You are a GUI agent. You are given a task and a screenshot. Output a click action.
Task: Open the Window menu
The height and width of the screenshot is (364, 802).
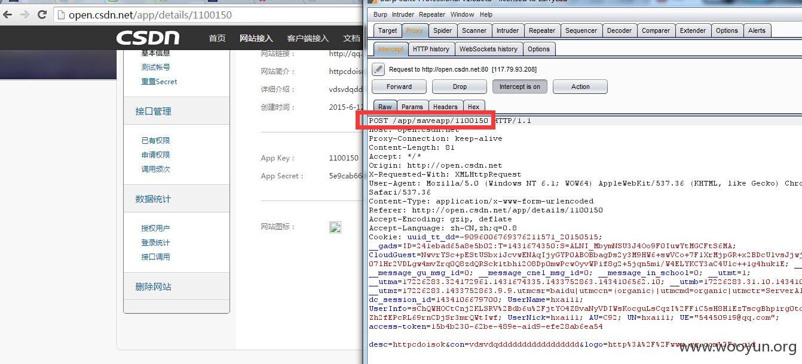tap(462, 14)
